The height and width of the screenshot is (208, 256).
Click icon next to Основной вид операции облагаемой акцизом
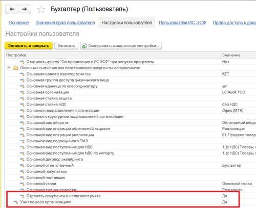point(22,129)
